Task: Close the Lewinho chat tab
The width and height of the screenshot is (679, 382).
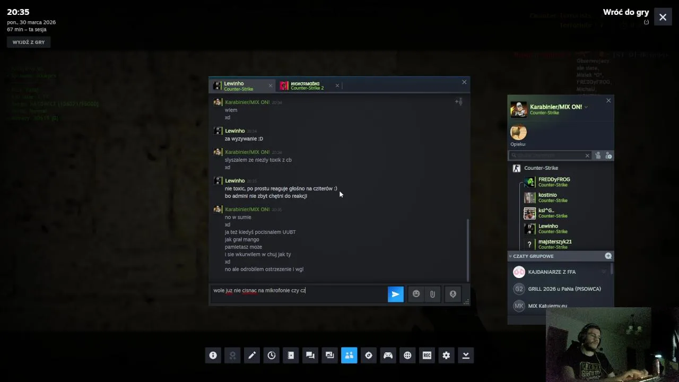Action: coord(270,85)
